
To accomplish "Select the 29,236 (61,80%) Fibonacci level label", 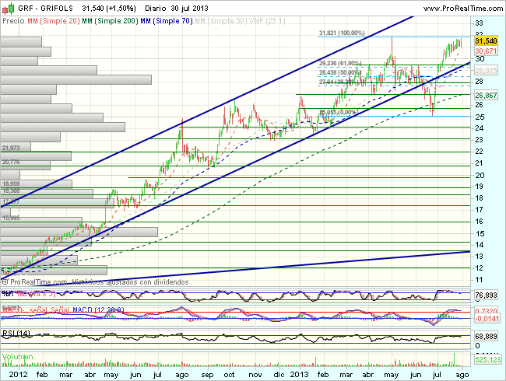I will coord(341,63).
